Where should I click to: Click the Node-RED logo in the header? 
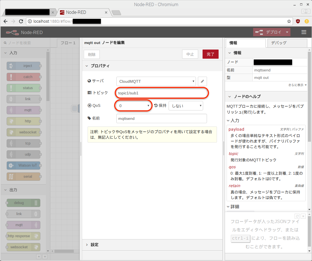[x=12, y=32]
